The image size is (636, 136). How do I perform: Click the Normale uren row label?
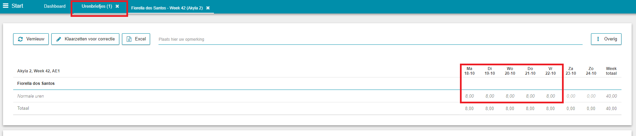pos(30,96)
